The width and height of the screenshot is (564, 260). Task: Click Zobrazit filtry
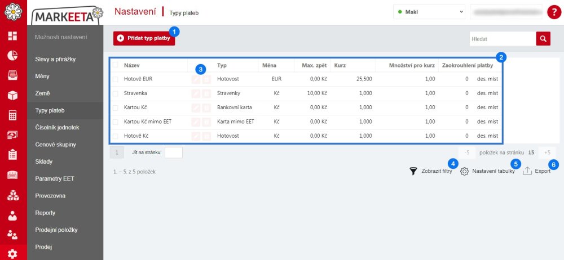pos(431,171)
